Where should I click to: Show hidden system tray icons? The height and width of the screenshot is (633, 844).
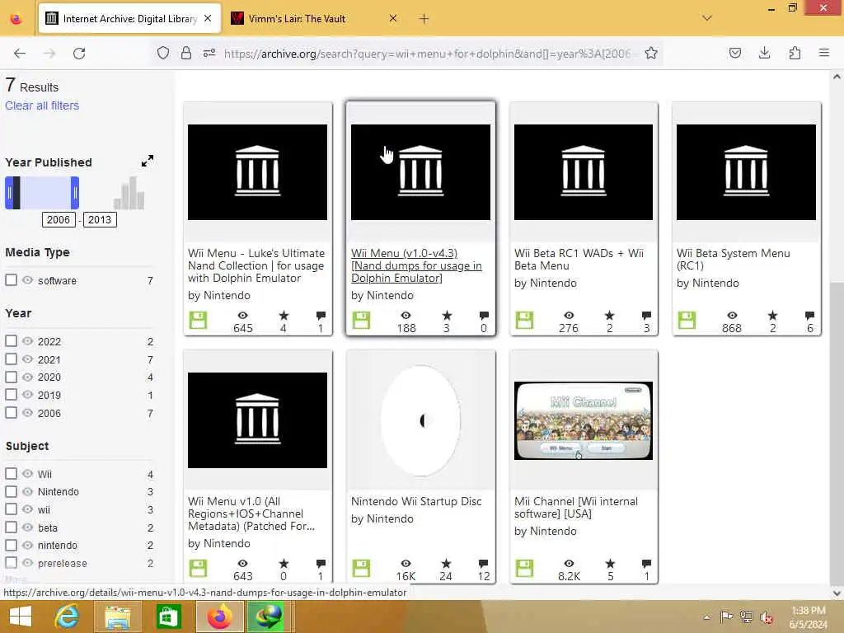pyautogui.click(x=707, y=617)
